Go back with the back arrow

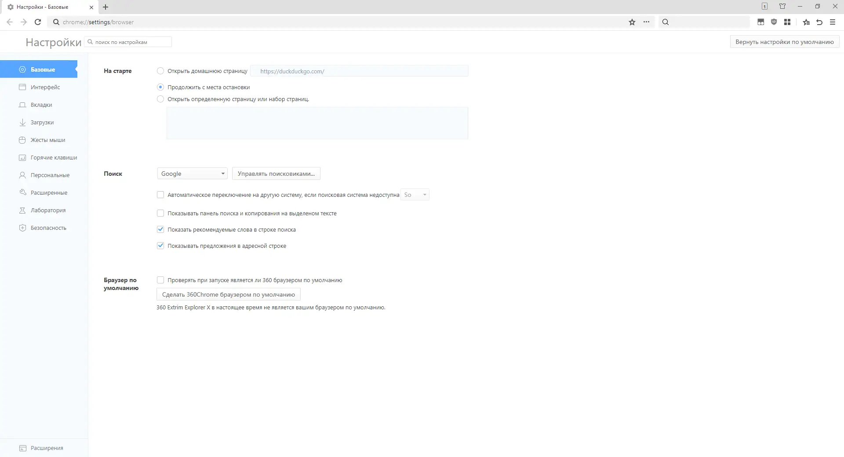point(10,22)
